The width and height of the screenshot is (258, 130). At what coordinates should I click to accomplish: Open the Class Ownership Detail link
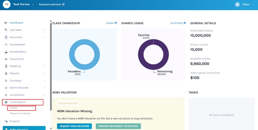click(x=111, y=23)
